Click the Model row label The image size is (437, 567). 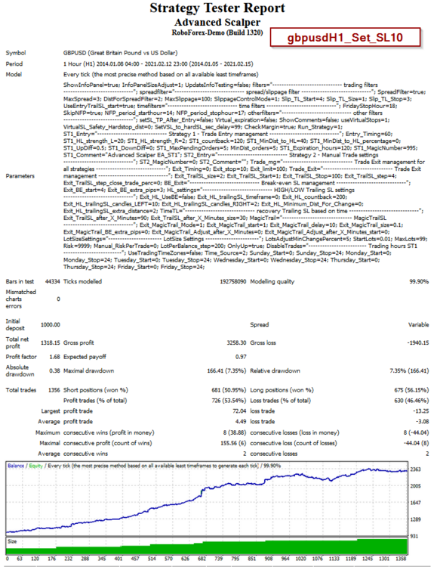point(14,75)
